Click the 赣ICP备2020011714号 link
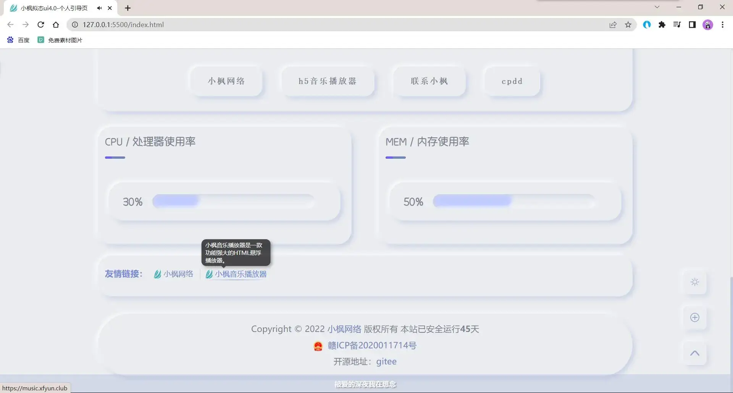This screenshot has width=733, height=393. click(372, 346)
